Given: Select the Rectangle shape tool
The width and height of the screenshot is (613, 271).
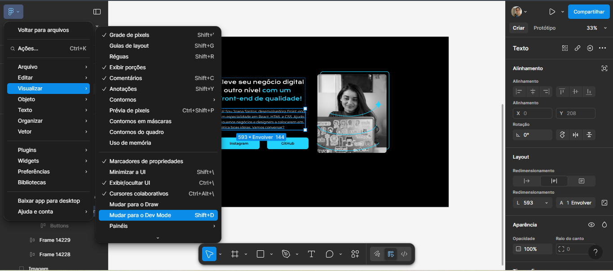Looking at the screenshot, I should pyautogui.click(x=260, y=254).
